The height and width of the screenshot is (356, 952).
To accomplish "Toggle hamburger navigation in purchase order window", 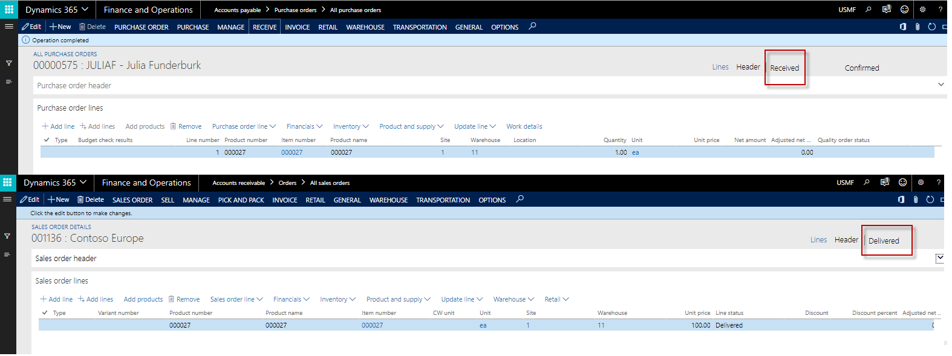I will [x=8, y=27].
